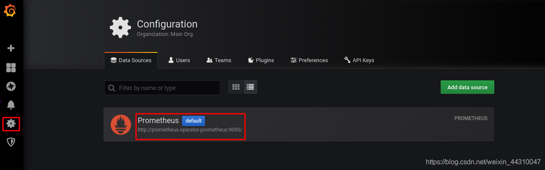
Task: Click the large Configuration header gear icon
Action: tap(120, 28)
